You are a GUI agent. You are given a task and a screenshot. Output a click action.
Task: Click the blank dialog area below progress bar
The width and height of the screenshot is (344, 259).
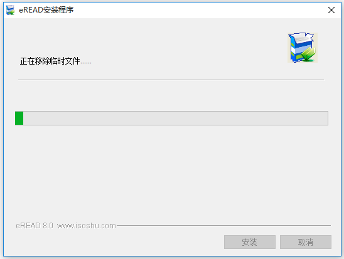tap(171, 171)
